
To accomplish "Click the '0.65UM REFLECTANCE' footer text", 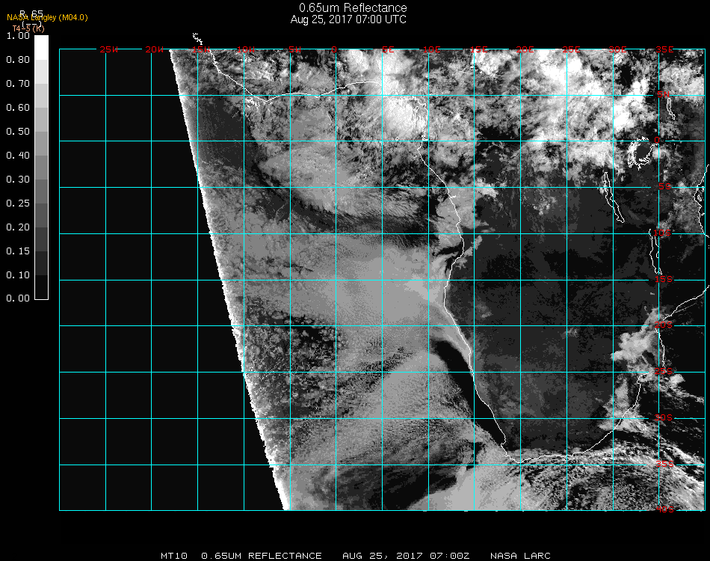I will (x=262, y=556).
